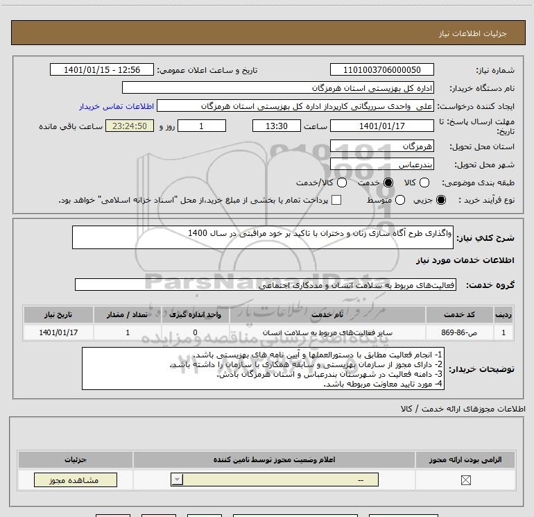Click the نام خدمت column header
Viewport: 534px width, 517px height.
[327, 314]
